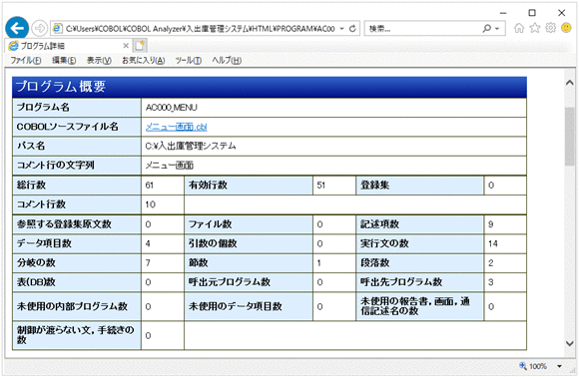Open the ツール(T) menu

(x=189, y=61)
